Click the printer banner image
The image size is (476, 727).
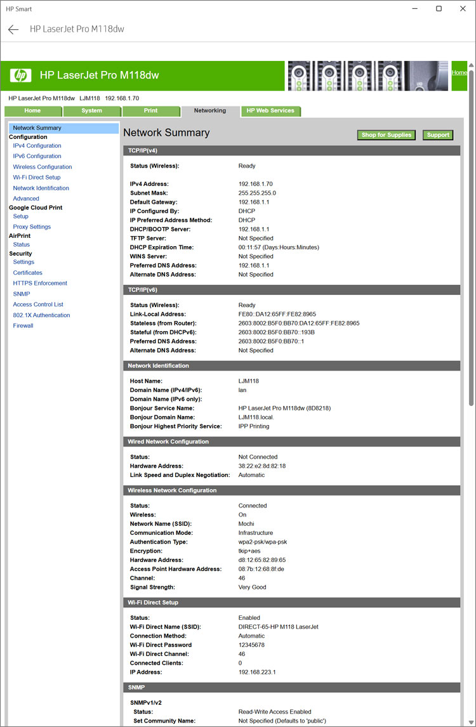tap(368, 75)
